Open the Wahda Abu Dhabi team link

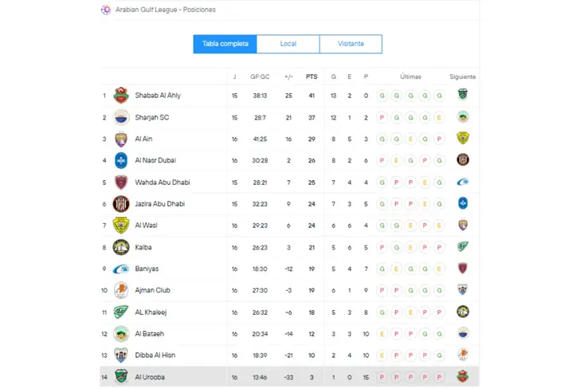[163, 183]
